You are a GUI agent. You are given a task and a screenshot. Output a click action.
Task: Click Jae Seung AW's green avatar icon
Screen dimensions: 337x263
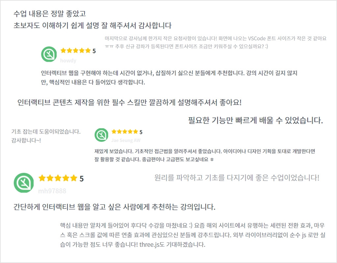click(x=101, y=135)
